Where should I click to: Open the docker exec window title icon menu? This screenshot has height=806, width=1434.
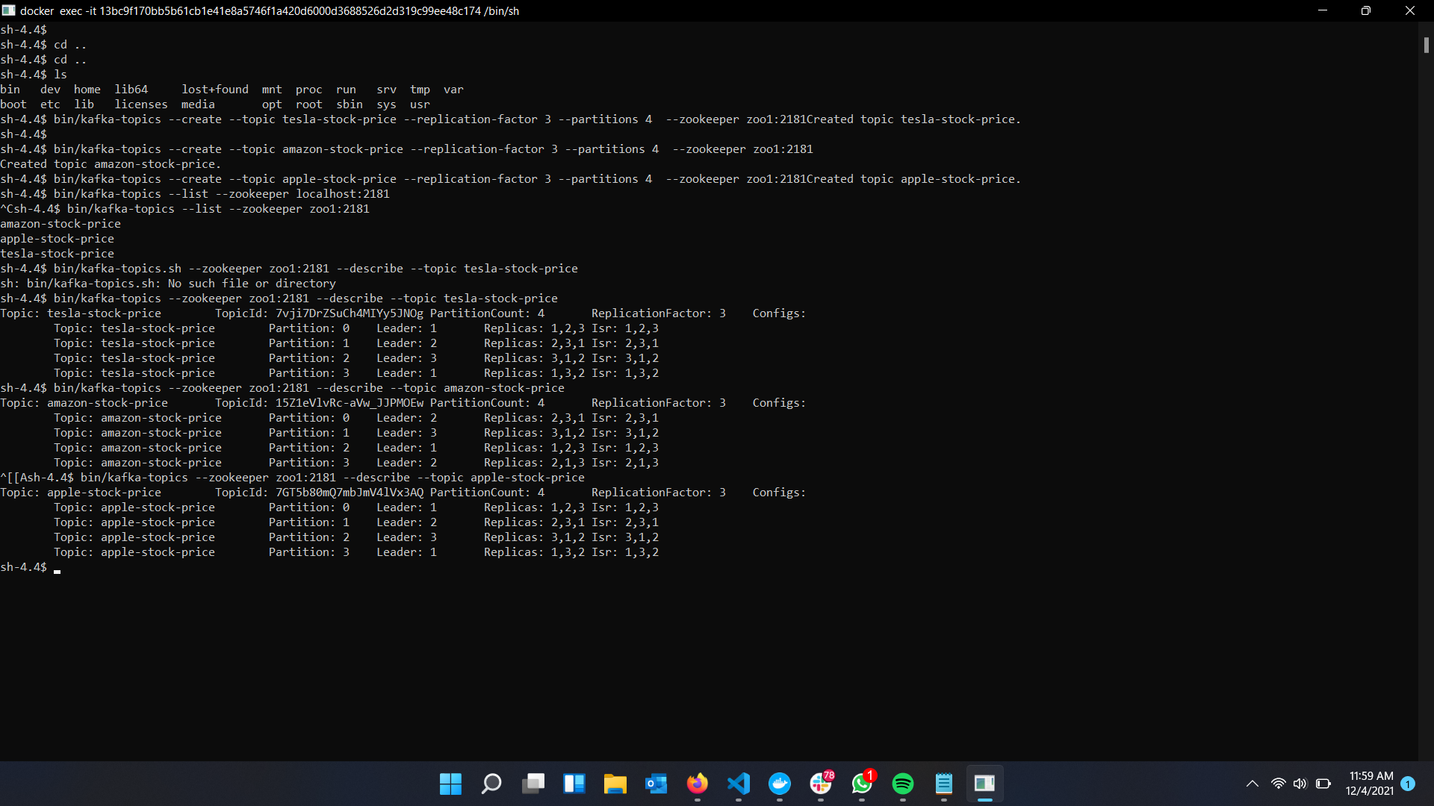pyautogui.click(x=9, y=10)
